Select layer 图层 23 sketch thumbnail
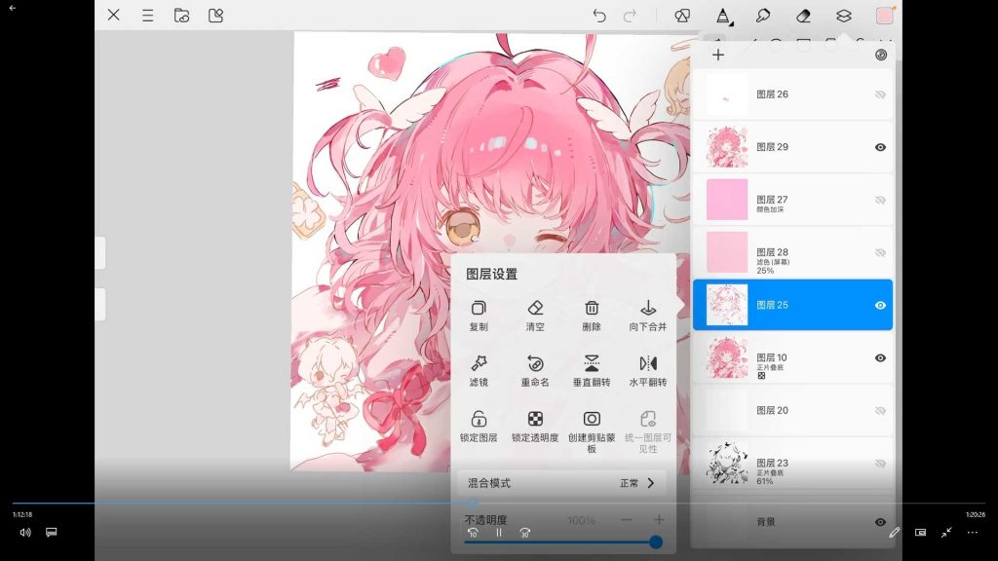Image resolution: width=998 pixels, height=561 pixels. (x=727, y=464)
